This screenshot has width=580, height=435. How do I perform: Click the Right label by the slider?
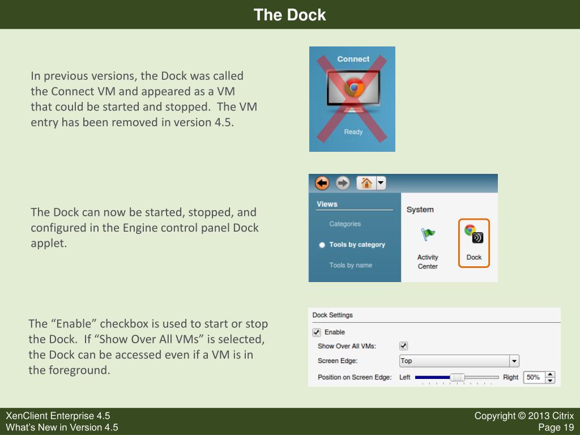pyautogui.click(x=510, y=377)
